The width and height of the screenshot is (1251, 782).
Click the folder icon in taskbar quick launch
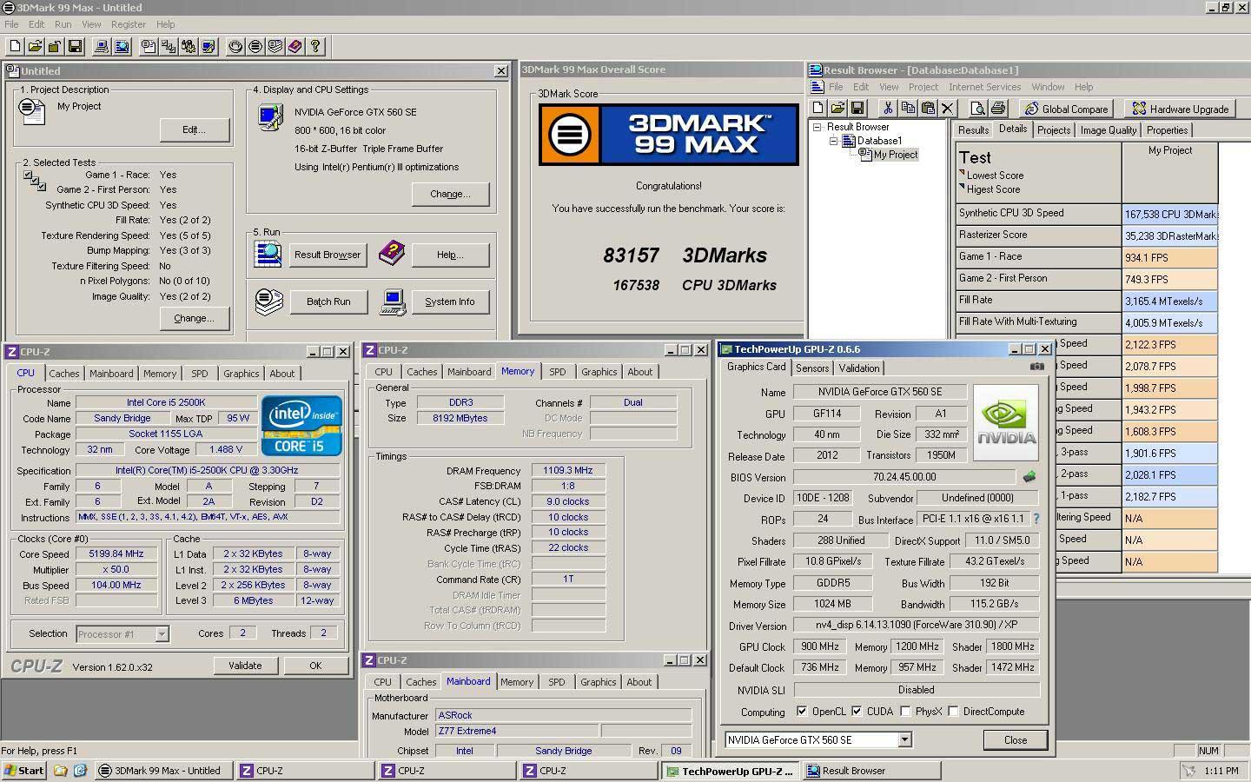pyautogui.click(x=60, y=771)
